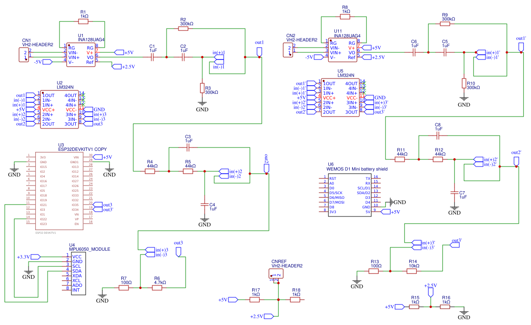This screenshot has height=325, width=531.
Task: Click the out3 net port above R6
Action: click(x=178, y=252)
